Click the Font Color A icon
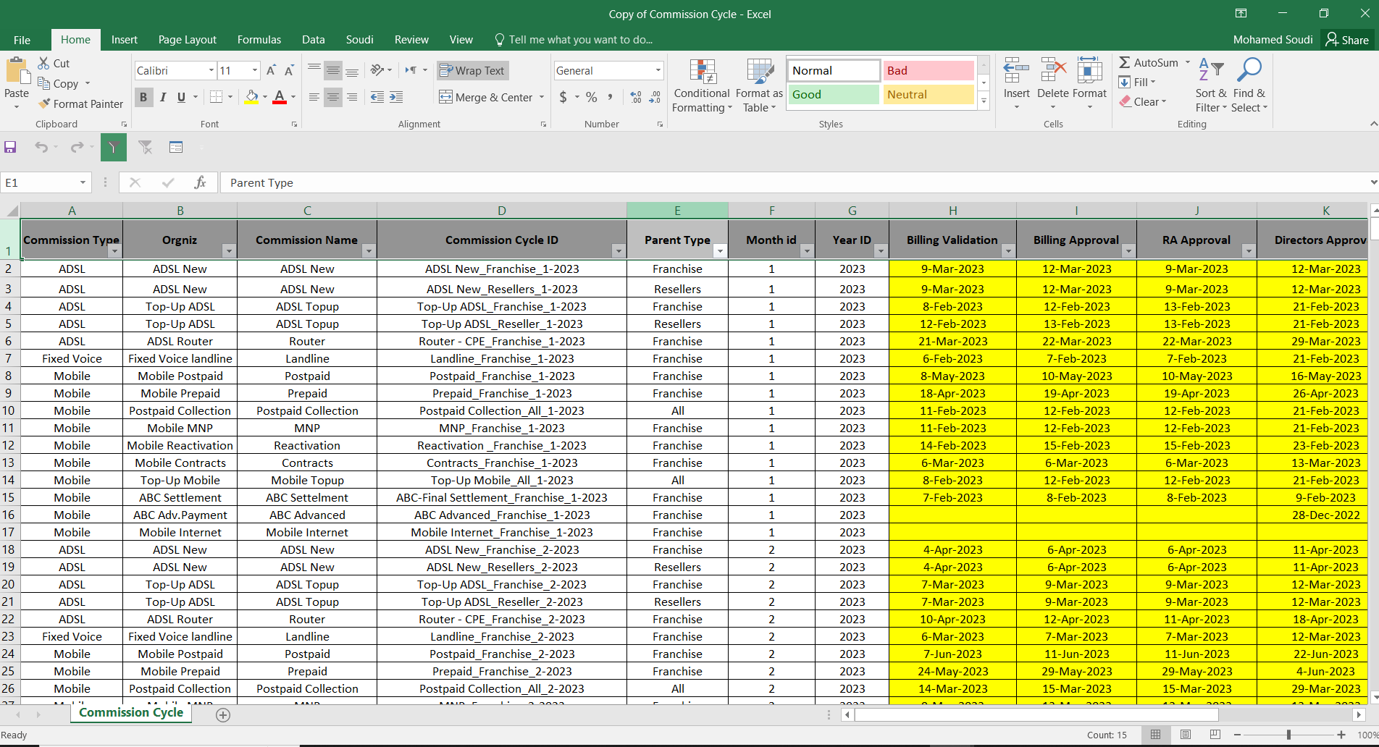 [279, 96]
